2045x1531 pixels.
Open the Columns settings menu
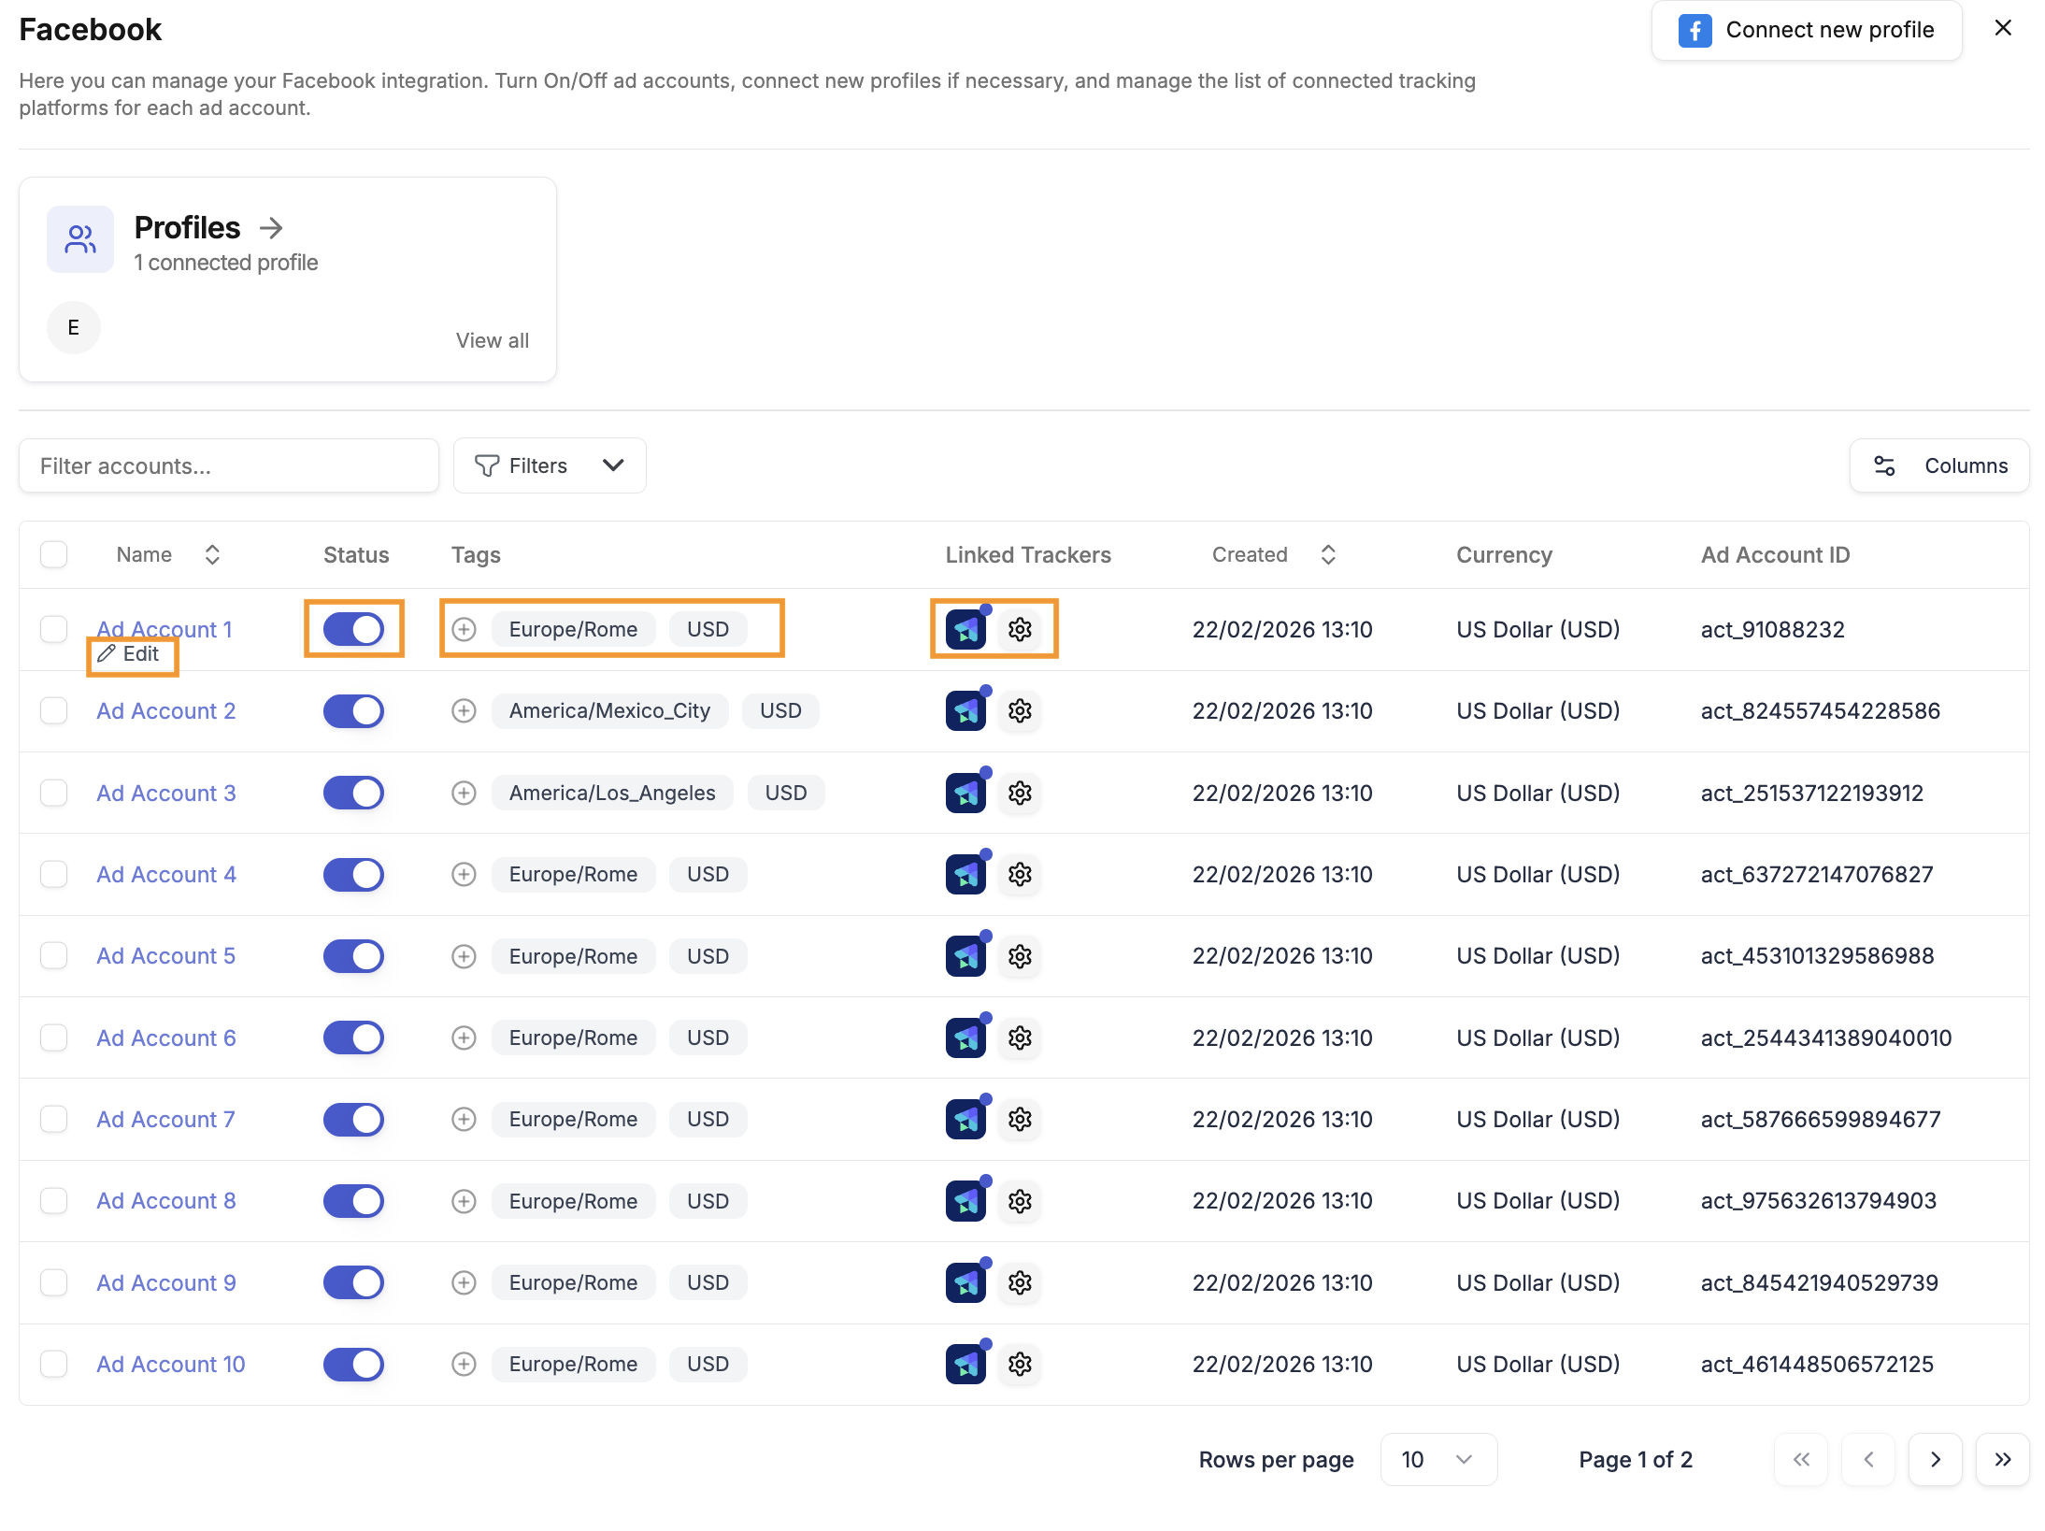(x=1939, y=465)
